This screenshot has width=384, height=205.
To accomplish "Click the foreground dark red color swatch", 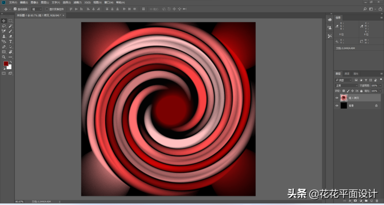I will click(6, 64).
